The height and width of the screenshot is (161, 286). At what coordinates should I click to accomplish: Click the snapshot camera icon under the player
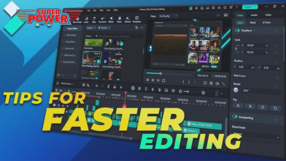click(211, 83)
